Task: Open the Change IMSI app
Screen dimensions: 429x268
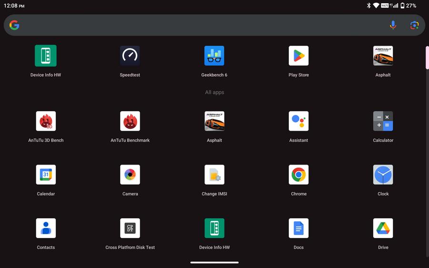Action: pos(214,175)
